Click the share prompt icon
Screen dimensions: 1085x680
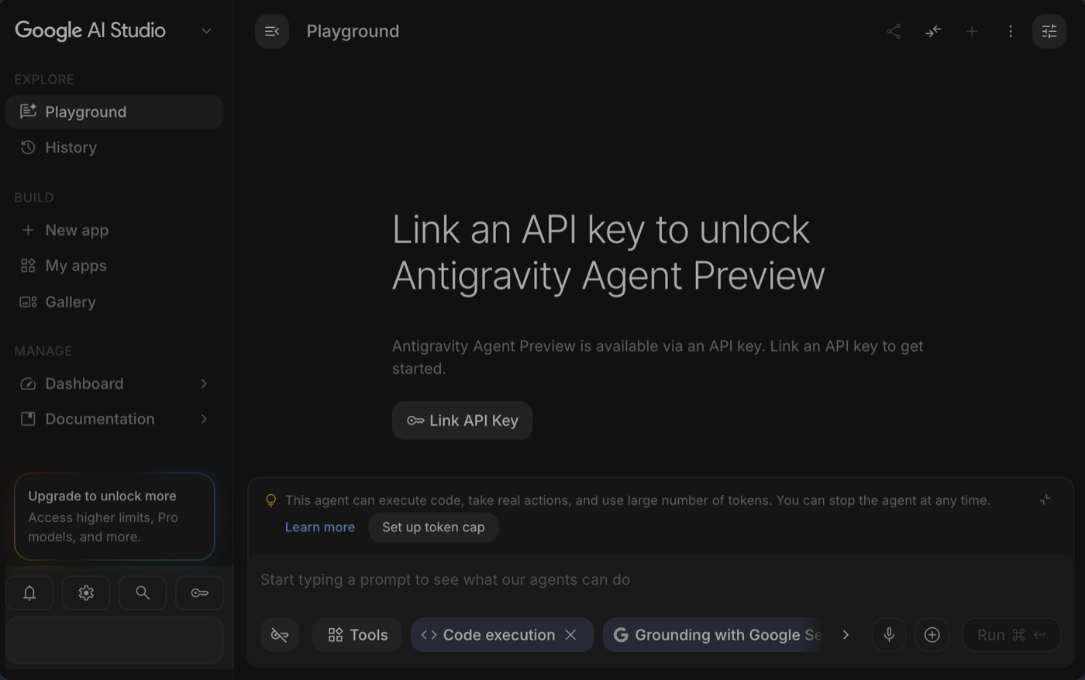(894, 31)
